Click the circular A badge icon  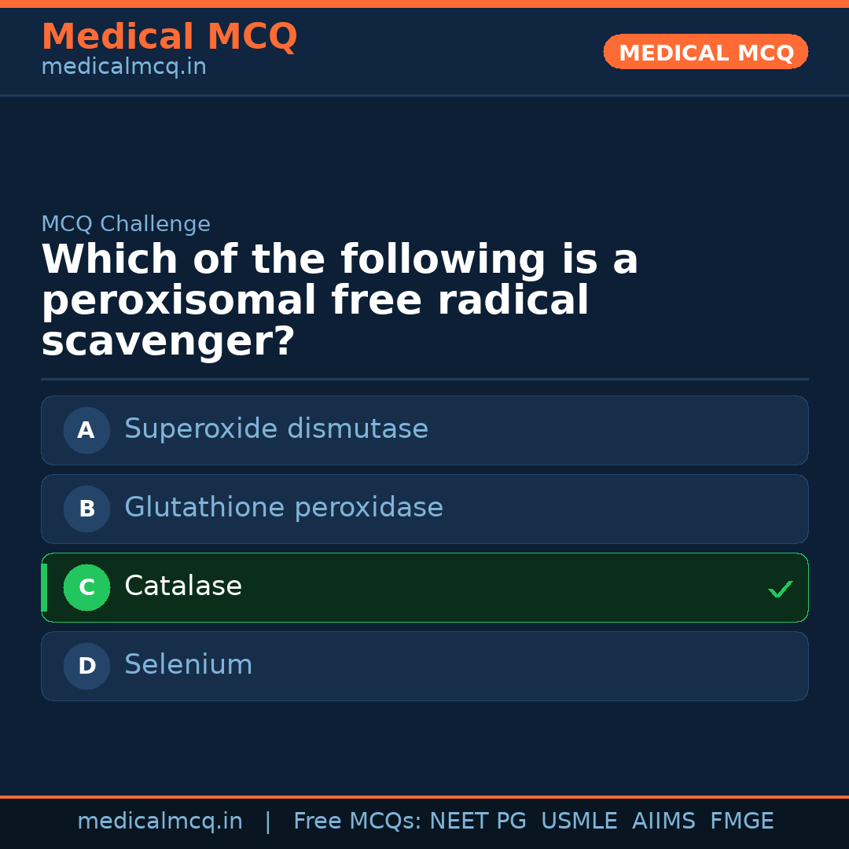pyautogui.click(x=86, y=430)
